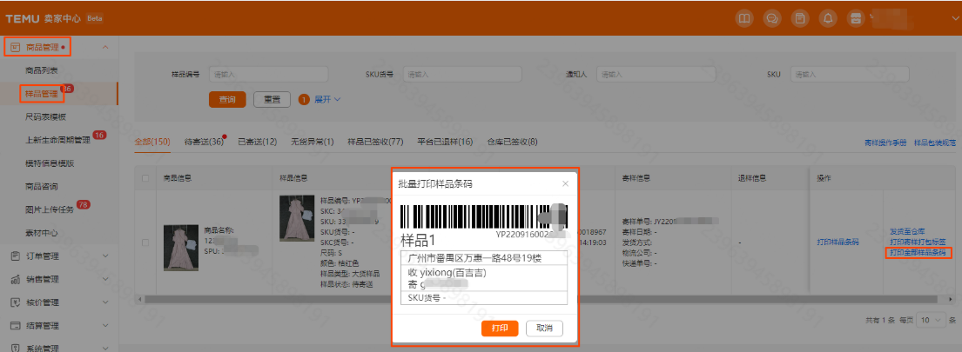
Task: Click the 结算管理 sidebar icon
Action: (16, 326)
